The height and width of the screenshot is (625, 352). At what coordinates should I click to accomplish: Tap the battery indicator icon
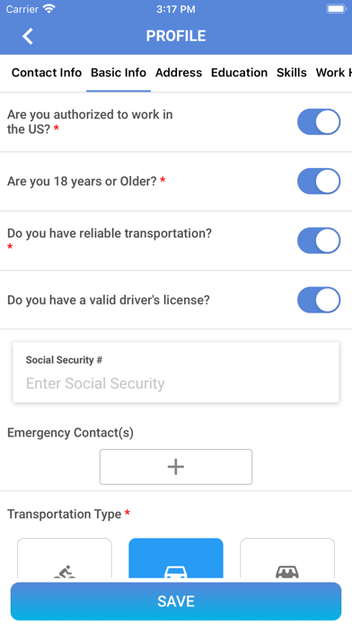point(336,9)
